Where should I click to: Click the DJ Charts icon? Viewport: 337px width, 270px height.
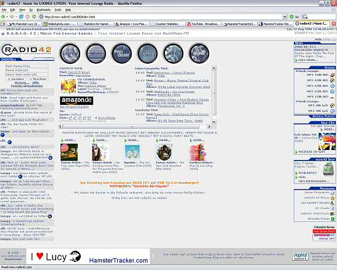[332, 209]
